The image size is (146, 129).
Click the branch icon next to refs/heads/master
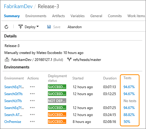[x=69, y=59]
